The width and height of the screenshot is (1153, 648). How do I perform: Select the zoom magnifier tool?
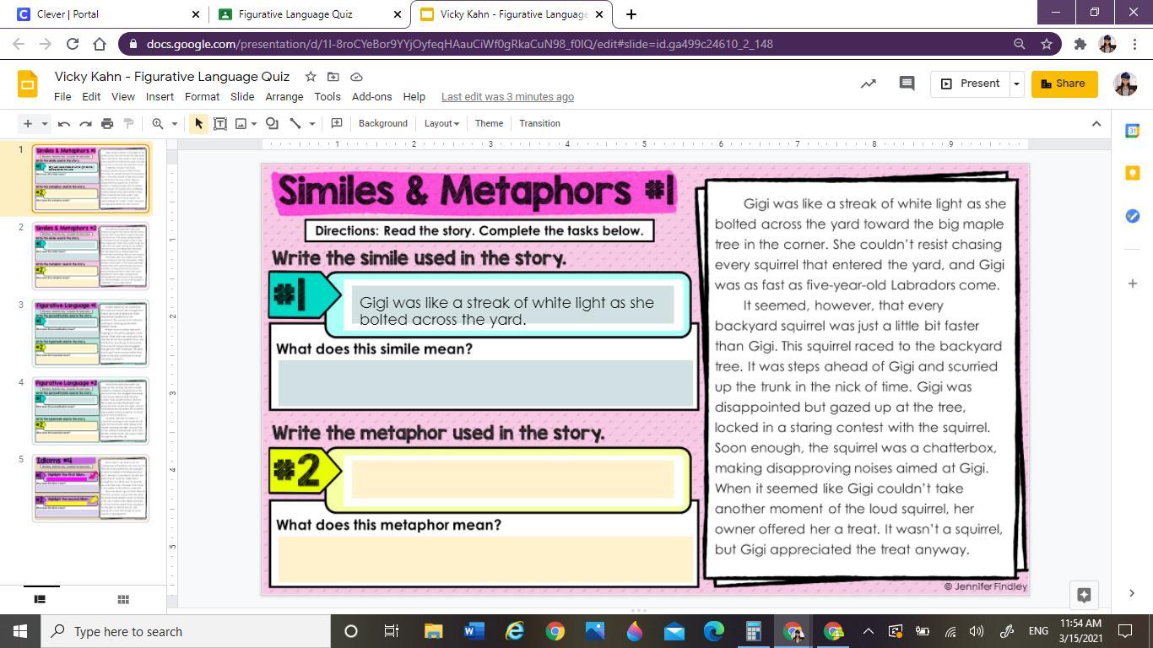158,123
